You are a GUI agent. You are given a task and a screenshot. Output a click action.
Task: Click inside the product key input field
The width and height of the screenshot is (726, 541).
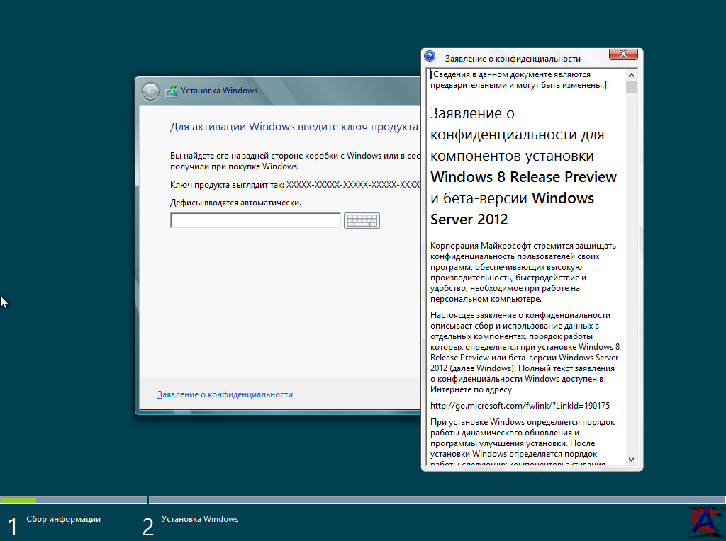click(x=255, y=221)
